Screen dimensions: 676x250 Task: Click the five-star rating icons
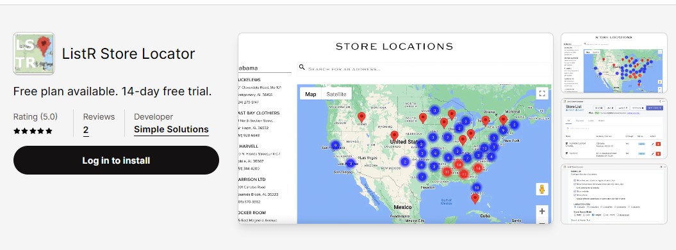[33, 131]
